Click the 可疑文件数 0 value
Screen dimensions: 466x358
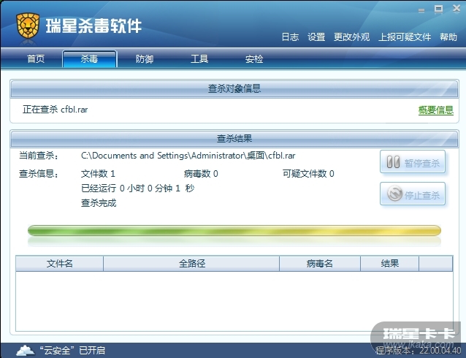pyautogui.click(x=308, y=174)
